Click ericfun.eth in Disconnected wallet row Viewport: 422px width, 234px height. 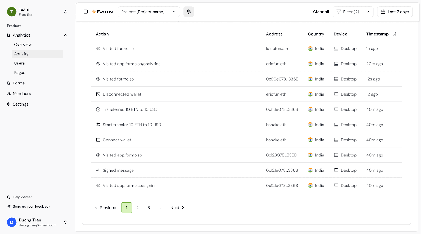[276, 94]
